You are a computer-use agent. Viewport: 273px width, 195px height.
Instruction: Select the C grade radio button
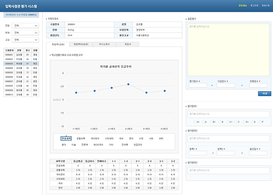[236, 122]
